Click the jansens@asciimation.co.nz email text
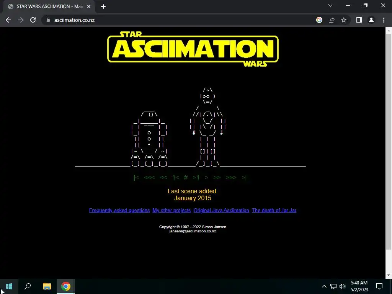The width and height of the screenshot is (392, 294). click(x=193, y=231)
